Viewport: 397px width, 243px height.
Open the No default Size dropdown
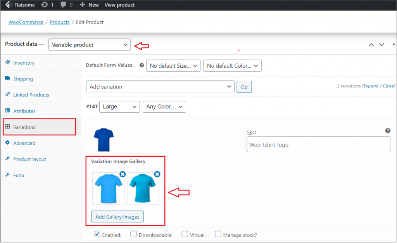click(173, 66)
